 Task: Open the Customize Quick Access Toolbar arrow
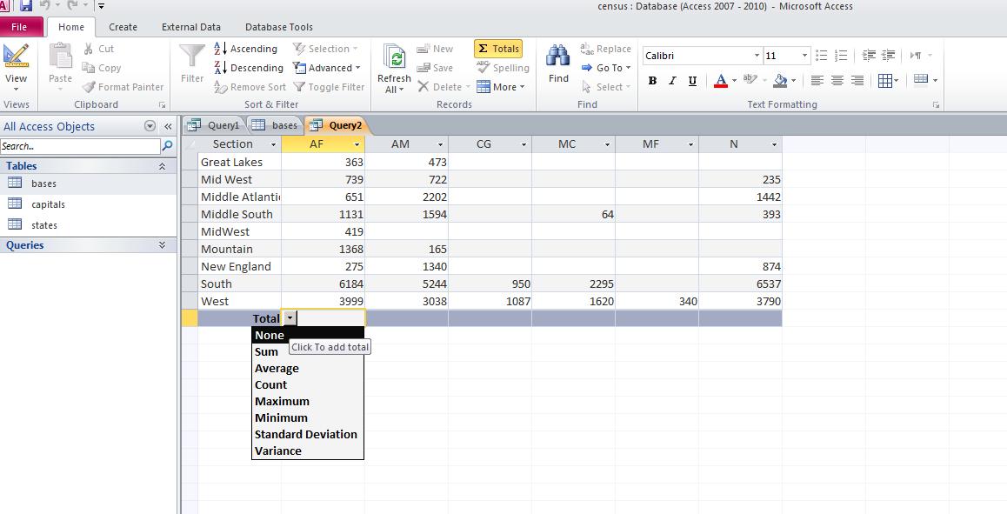102,6
